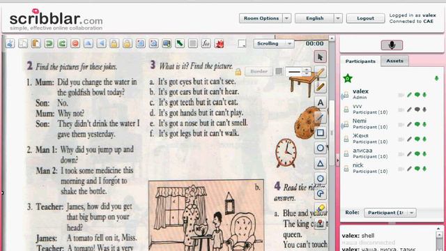Toggle vvv's grey microphone permission

(x=424, y=109)
